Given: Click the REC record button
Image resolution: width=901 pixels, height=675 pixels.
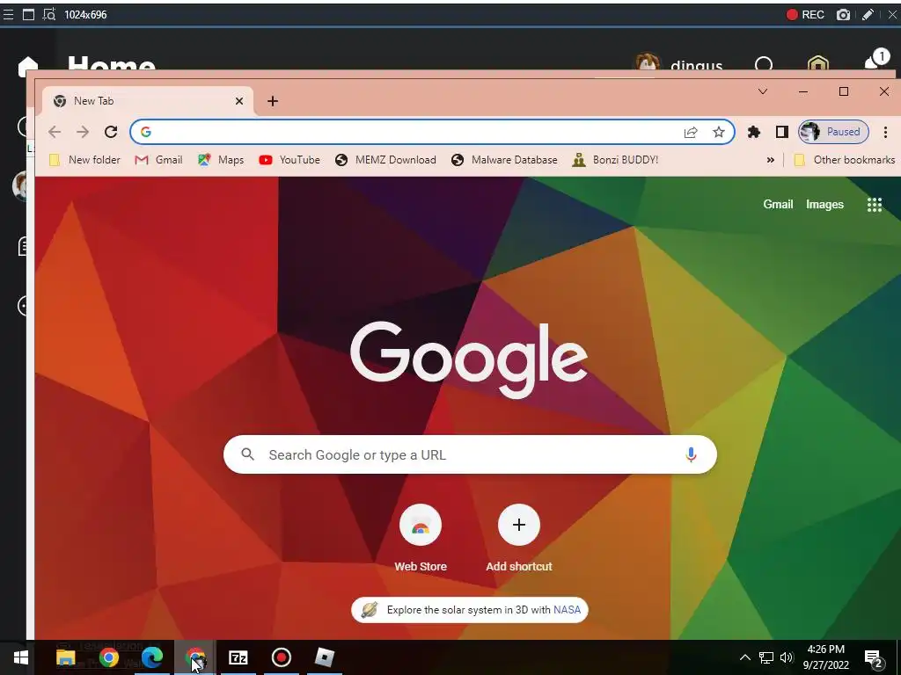Looking at the screenshot, I should [805, 15].
